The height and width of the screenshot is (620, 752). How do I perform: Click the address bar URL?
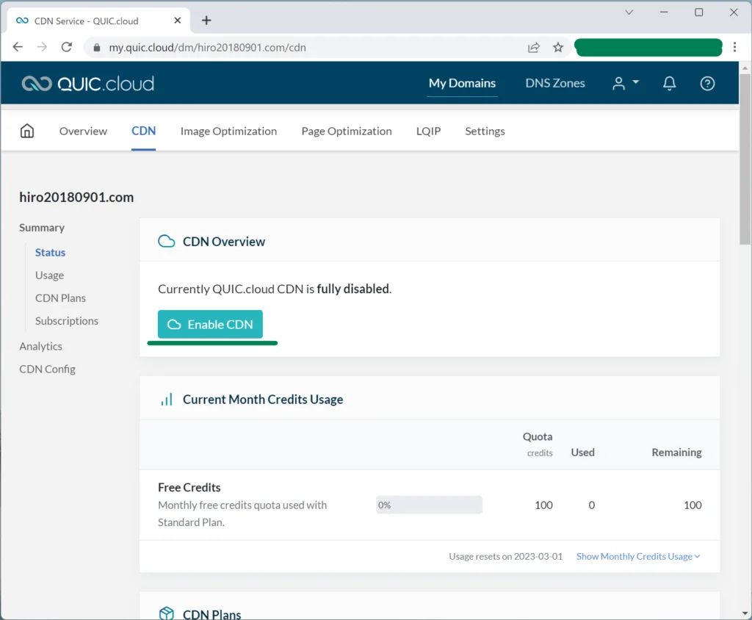point(207,48)
